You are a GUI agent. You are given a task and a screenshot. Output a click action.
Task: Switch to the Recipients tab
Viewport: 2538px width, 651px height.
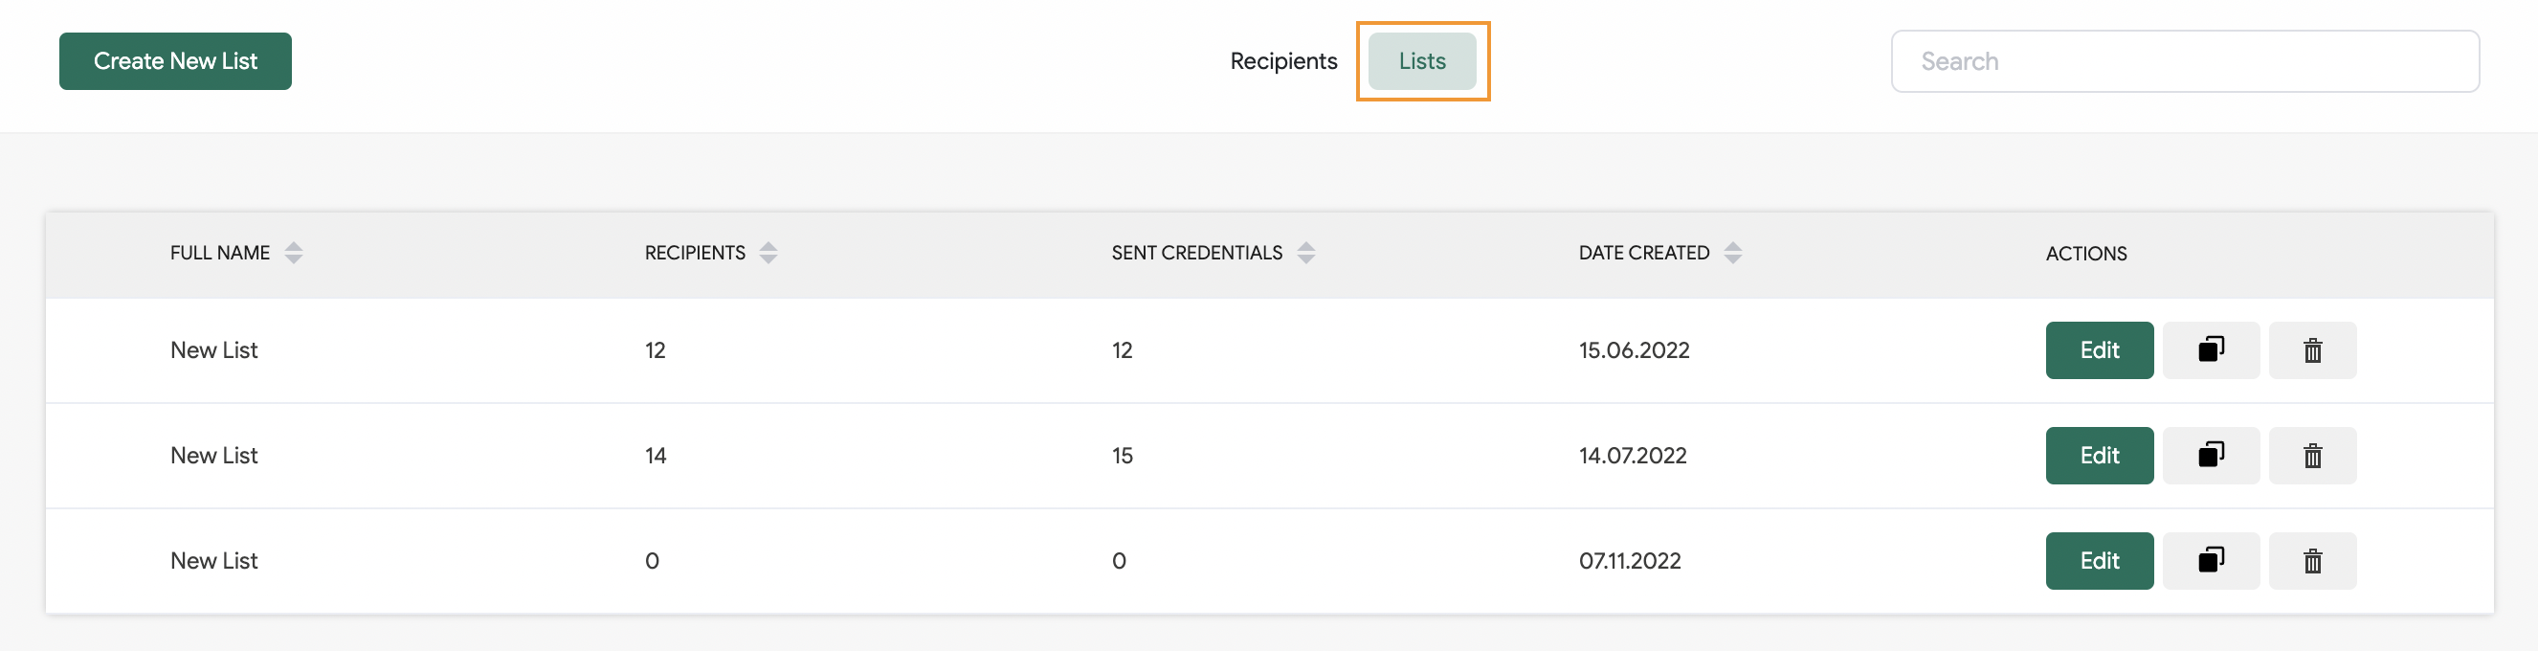1282,61
